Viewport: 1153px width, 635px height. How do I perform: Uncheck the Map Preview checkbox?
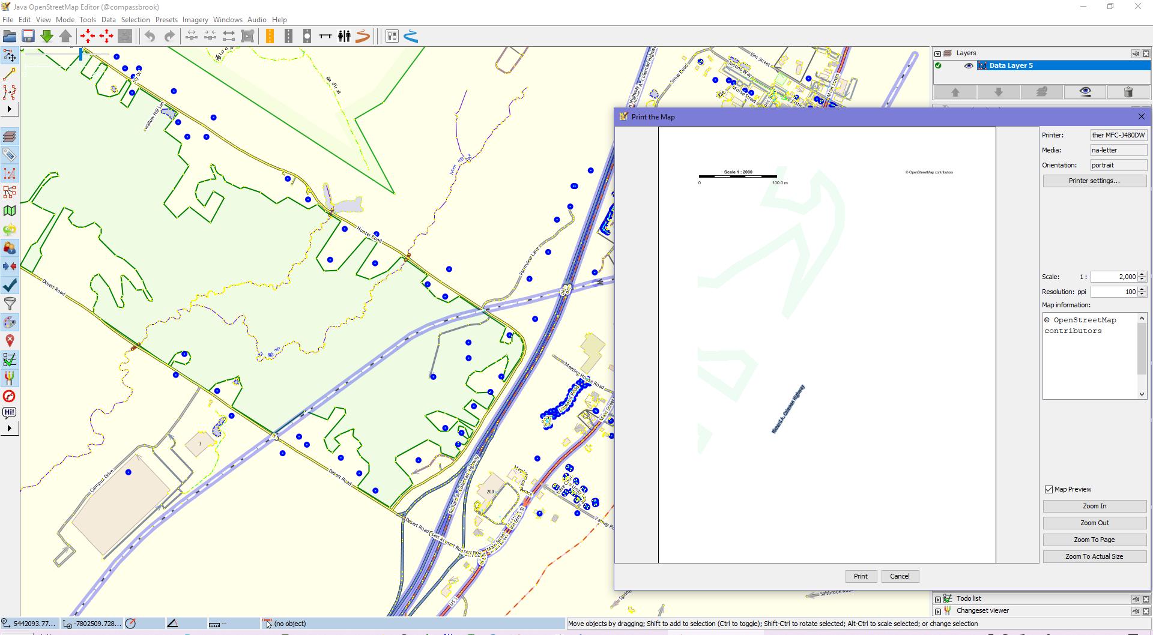[x=1049, y=489]
